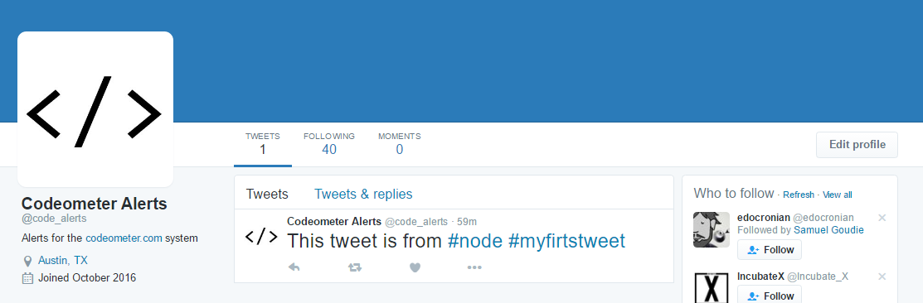The width and height of the screenshot is (923, 303).
Task: Refresh the Who to follow suggestions
Action: [799, 195]
